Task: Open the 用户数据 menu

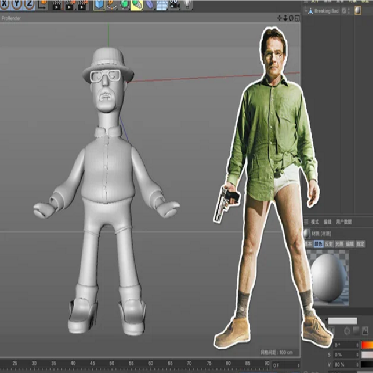Action: (x=344, y=222)
